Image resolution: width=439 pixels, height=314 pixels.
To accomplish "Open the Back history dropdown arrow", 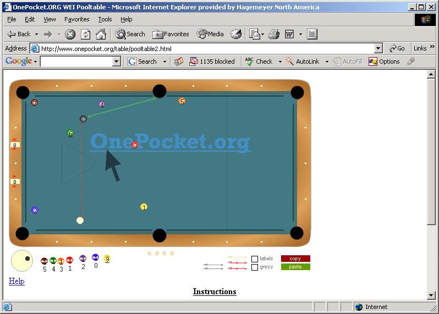I will [x=36, y=35].
